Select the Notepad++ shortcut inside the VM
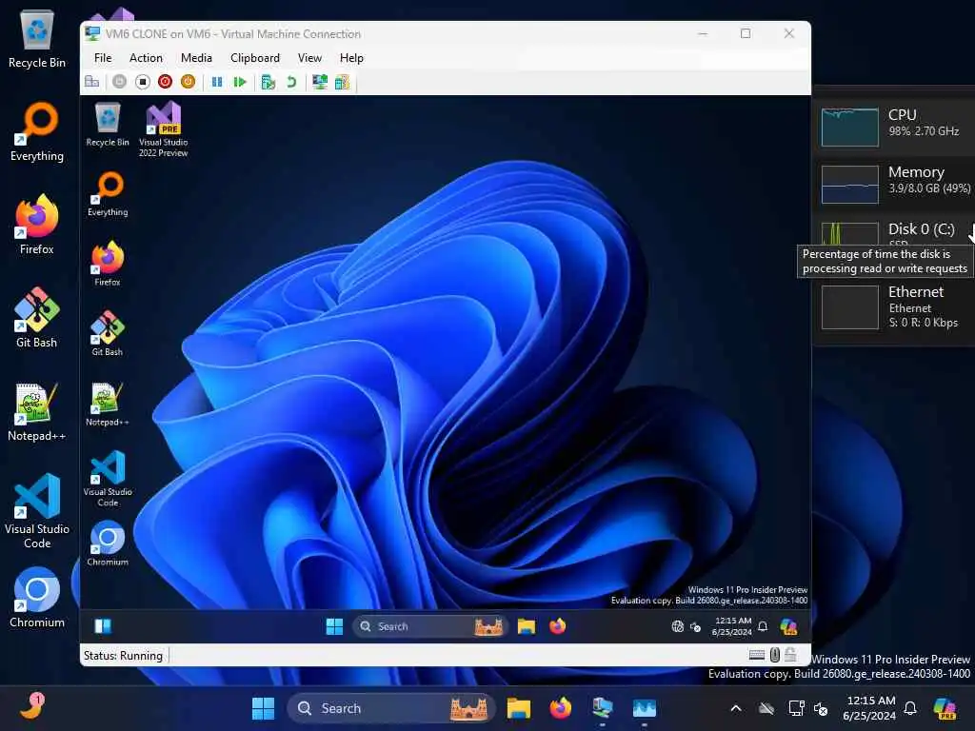 108,404
